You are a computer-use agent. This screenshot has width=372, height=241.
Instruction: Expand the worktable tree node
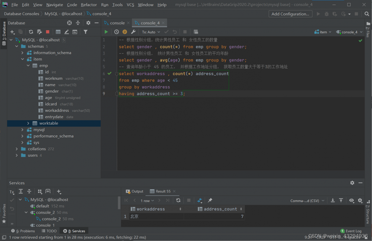click(x=28, y=123)
